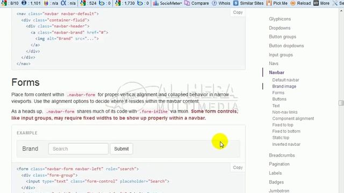Go to Jumbotron section
Image resolution: width=344 pixels, height=193 pixels.
point(279,191)
